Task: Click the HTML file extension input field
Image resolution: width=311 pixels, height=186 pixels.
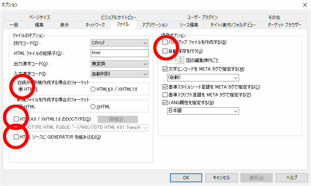Action: tap(119, 53)
